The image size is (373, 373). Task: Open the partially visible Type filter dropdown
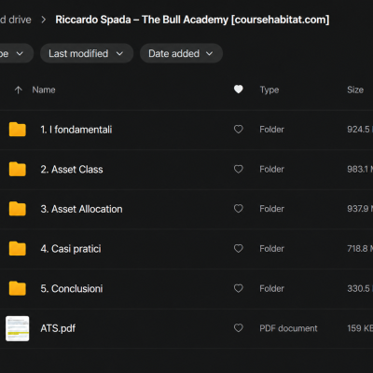click(x=16, y=53)
